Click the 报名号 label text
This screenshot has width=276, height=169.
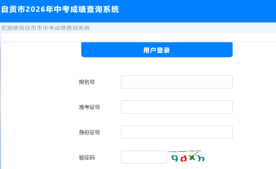point(87,82)
